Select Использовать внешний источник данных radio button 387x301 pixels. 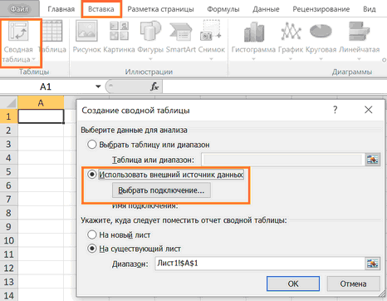click(x=92, y=175)
